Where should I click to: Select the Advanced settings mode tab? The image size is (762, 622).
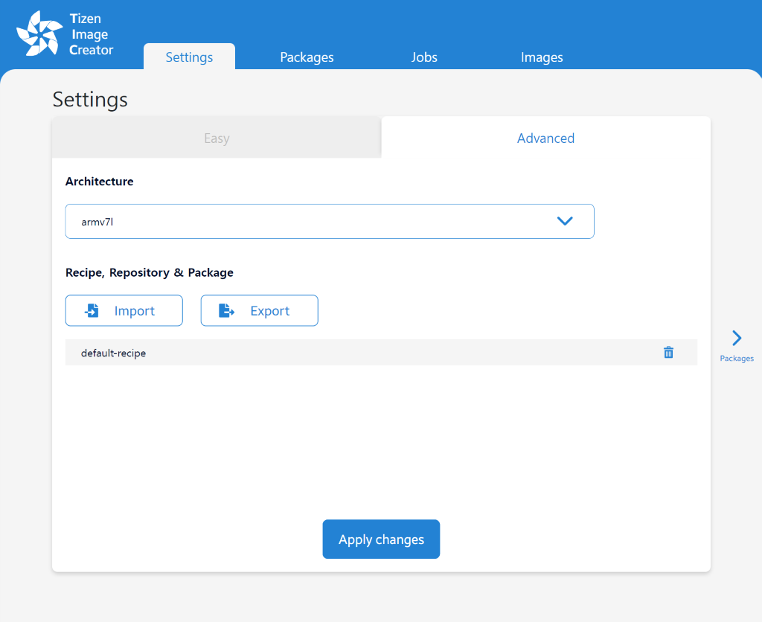click(x=545, y=138)
